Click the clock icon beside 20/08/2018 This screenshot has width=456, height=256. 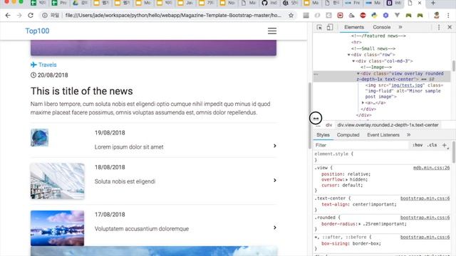(x=33, y=75)
